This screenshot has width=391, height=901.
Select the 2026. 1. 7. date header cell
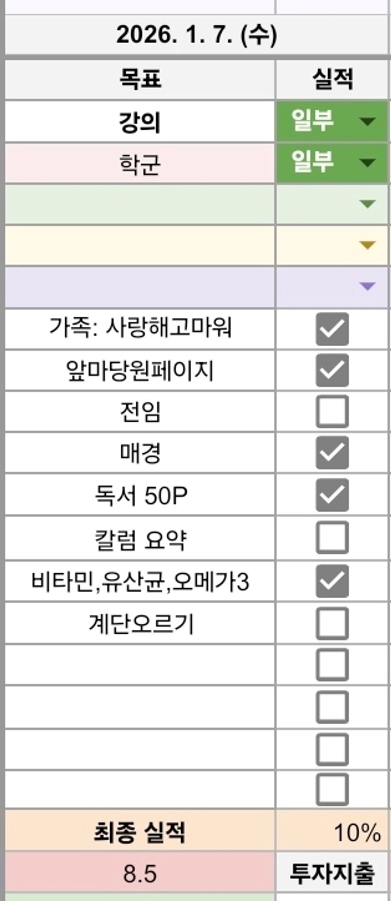196,36
